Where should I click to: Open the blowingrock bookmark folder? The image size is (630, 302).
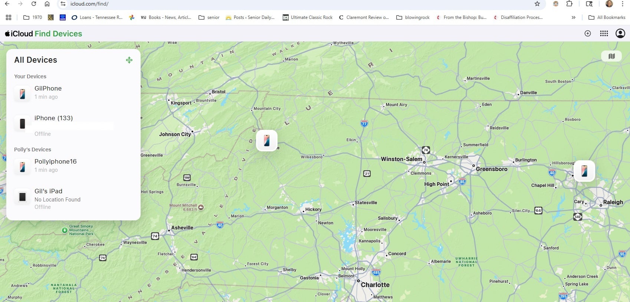413,17
